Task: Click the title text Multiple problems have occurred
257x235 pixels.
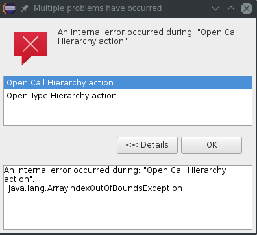Action: point(97,8)
